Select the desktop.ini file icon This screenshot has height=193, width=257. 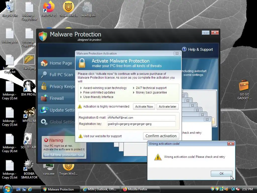point(88,9)
